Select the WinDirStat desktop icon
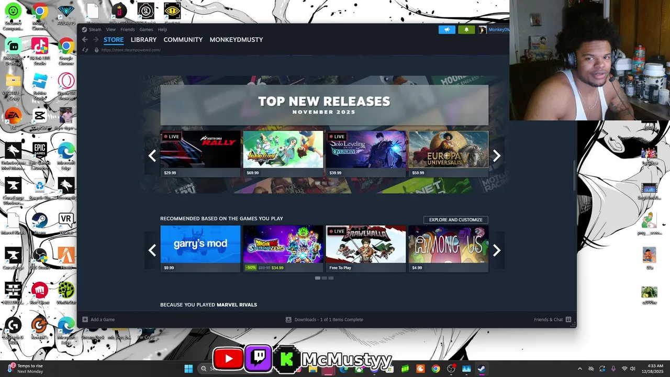 [66, 294]
